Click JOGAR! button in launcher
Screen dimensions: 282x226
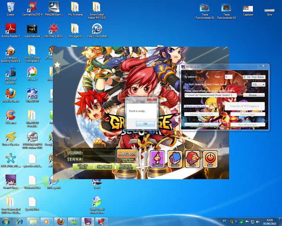click(127, 154)
